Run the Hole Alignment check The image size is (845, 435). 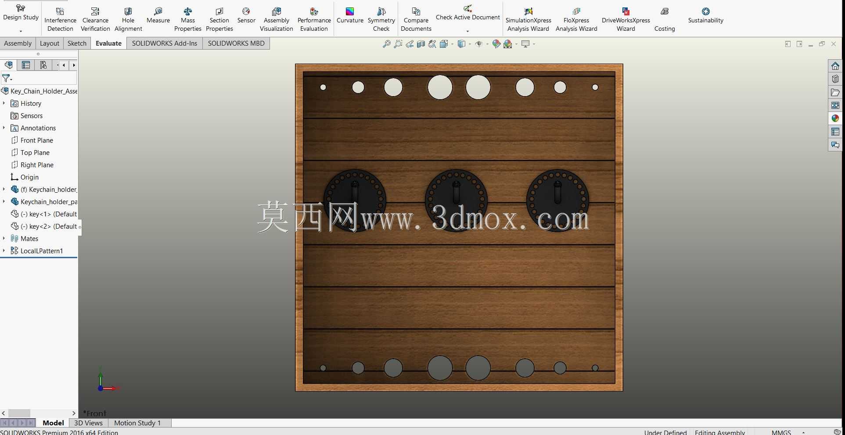click(128, 20)
